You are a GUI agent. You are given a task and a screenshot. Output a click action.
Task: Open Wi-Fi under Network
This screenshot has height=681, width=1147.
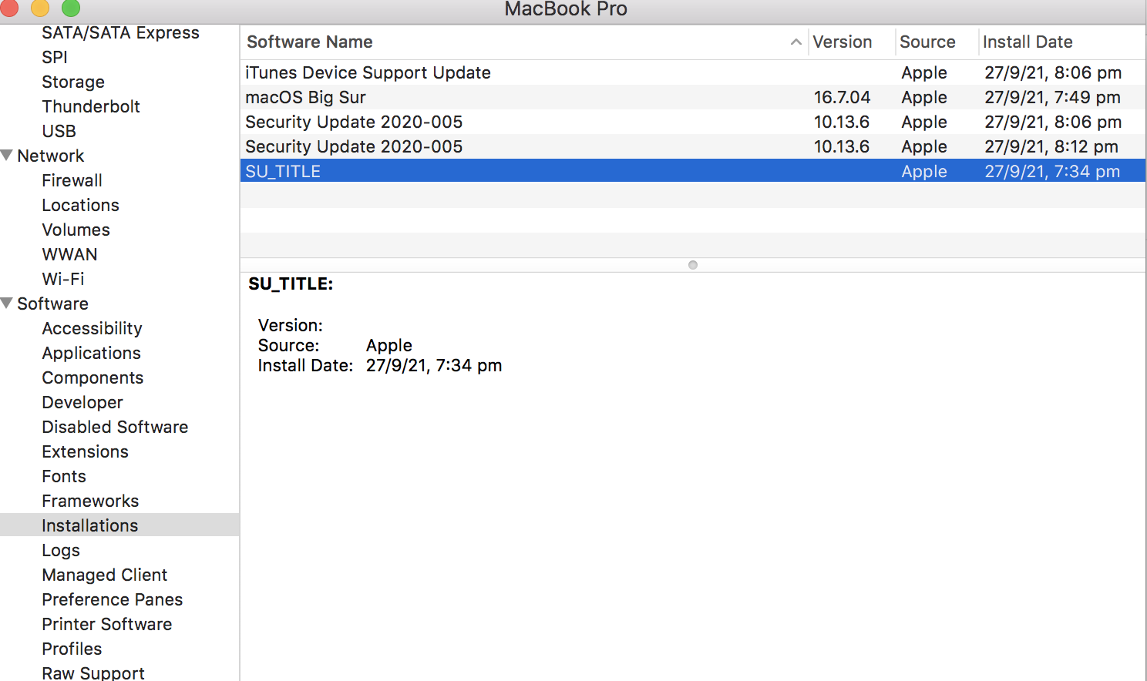(x=63, y=279)
